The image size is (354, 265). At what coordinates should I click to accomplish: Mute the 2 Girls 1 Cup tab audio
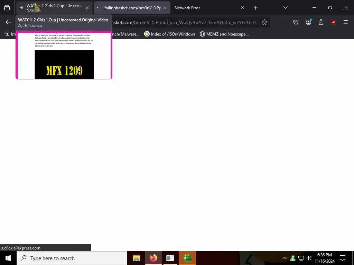22,8
